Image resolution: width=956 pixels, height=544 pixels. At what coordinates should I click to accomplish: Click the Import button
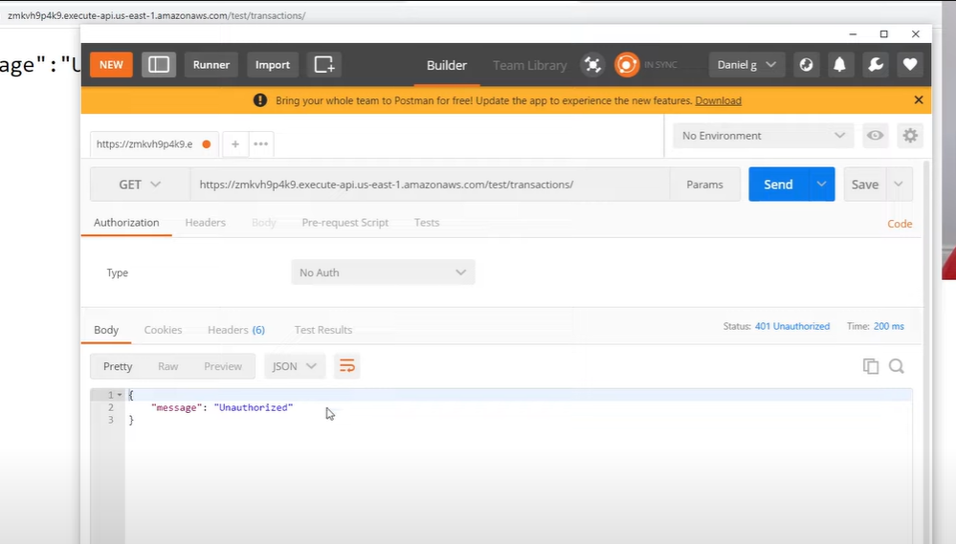pyautogui.click(x=273, y=65)
